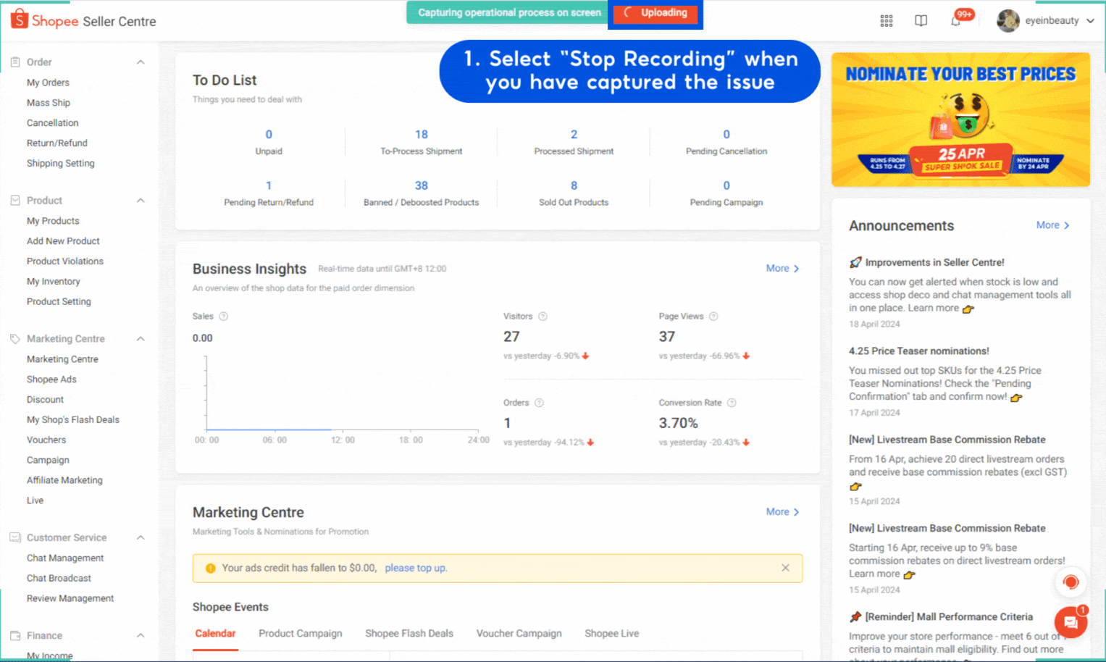This screenshot has height=662, width=1106.
Task: Click the screen recording indicator icon
Action: 1071,582
